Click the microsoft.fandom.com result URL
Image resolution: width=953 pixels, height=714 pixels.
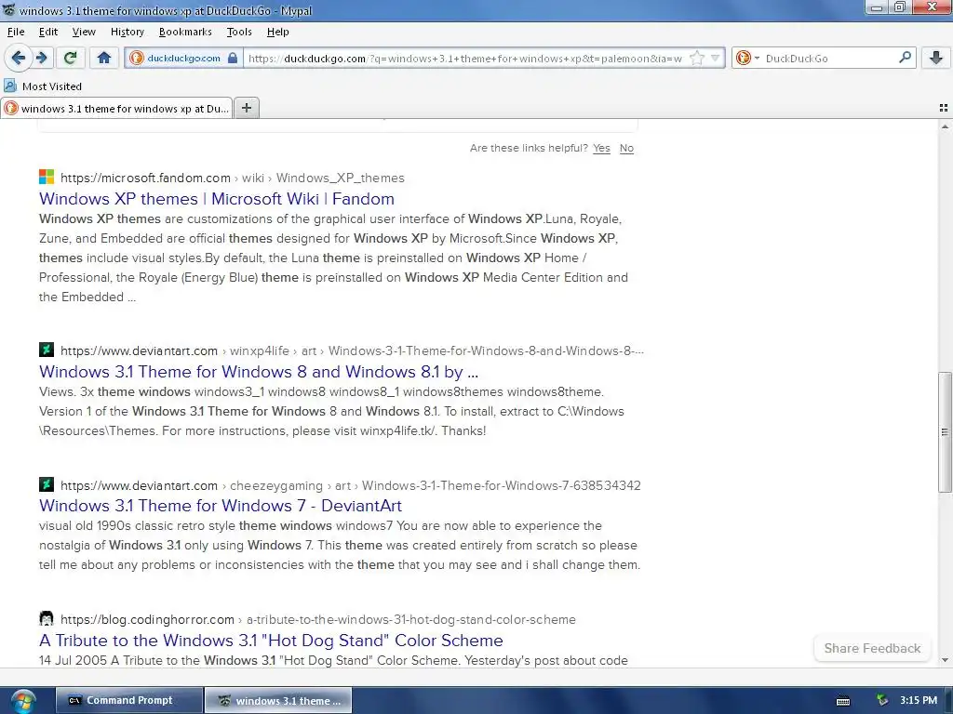[x=232, y=178]
